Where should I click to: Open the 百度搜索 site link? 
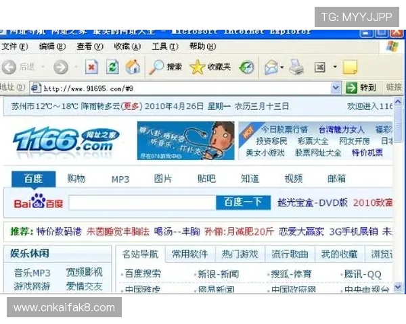tap(143, 273)
